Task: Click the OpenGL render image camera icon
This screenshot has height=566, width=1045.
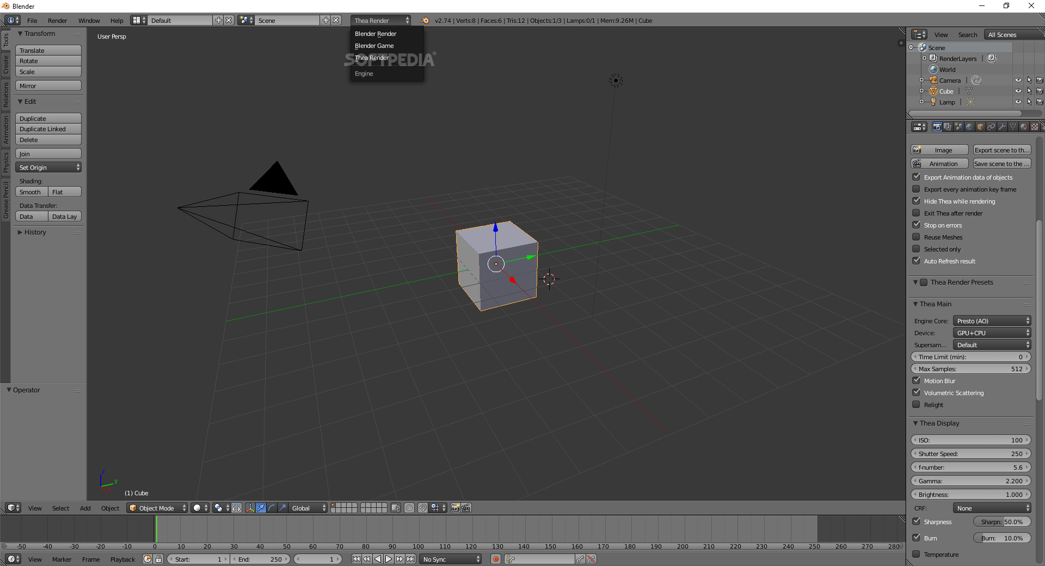Action: point(456,508)
